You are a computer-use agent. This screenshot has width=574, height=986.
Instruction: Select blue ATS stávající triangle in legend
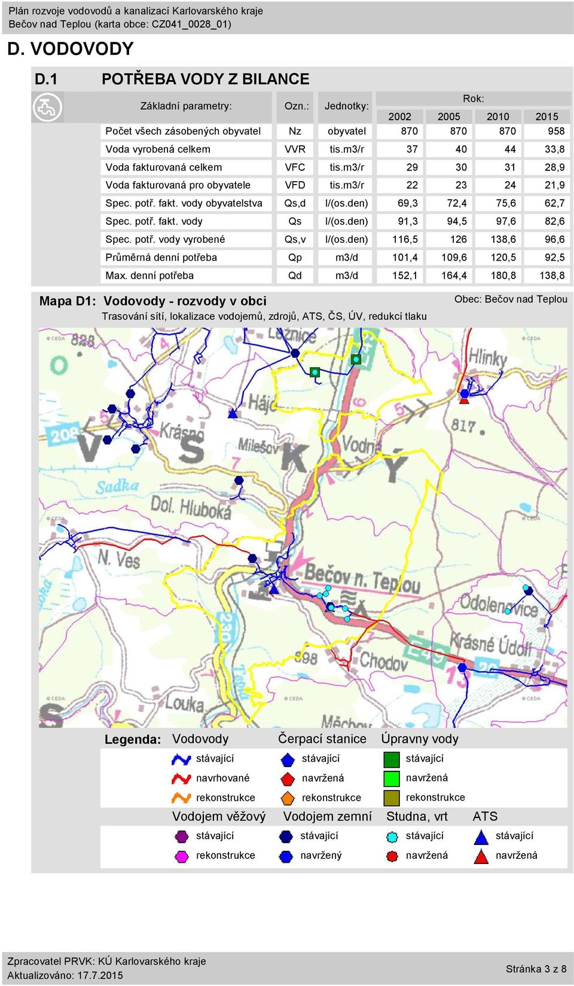pos(481,837)
